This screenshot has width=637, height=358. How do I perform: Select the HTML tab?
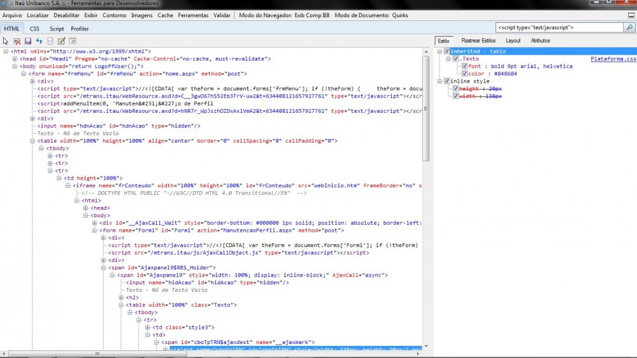[x=11, y=29]
